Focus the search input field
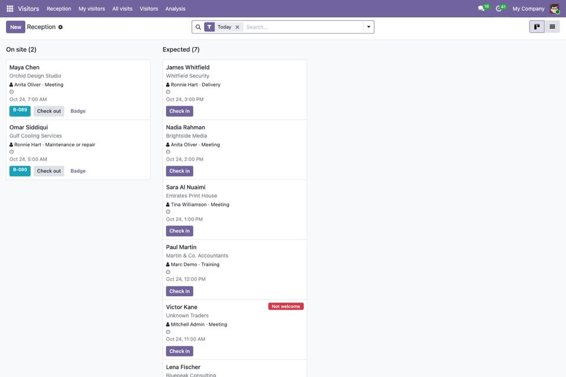566x377 pixels. click(303, 27)
